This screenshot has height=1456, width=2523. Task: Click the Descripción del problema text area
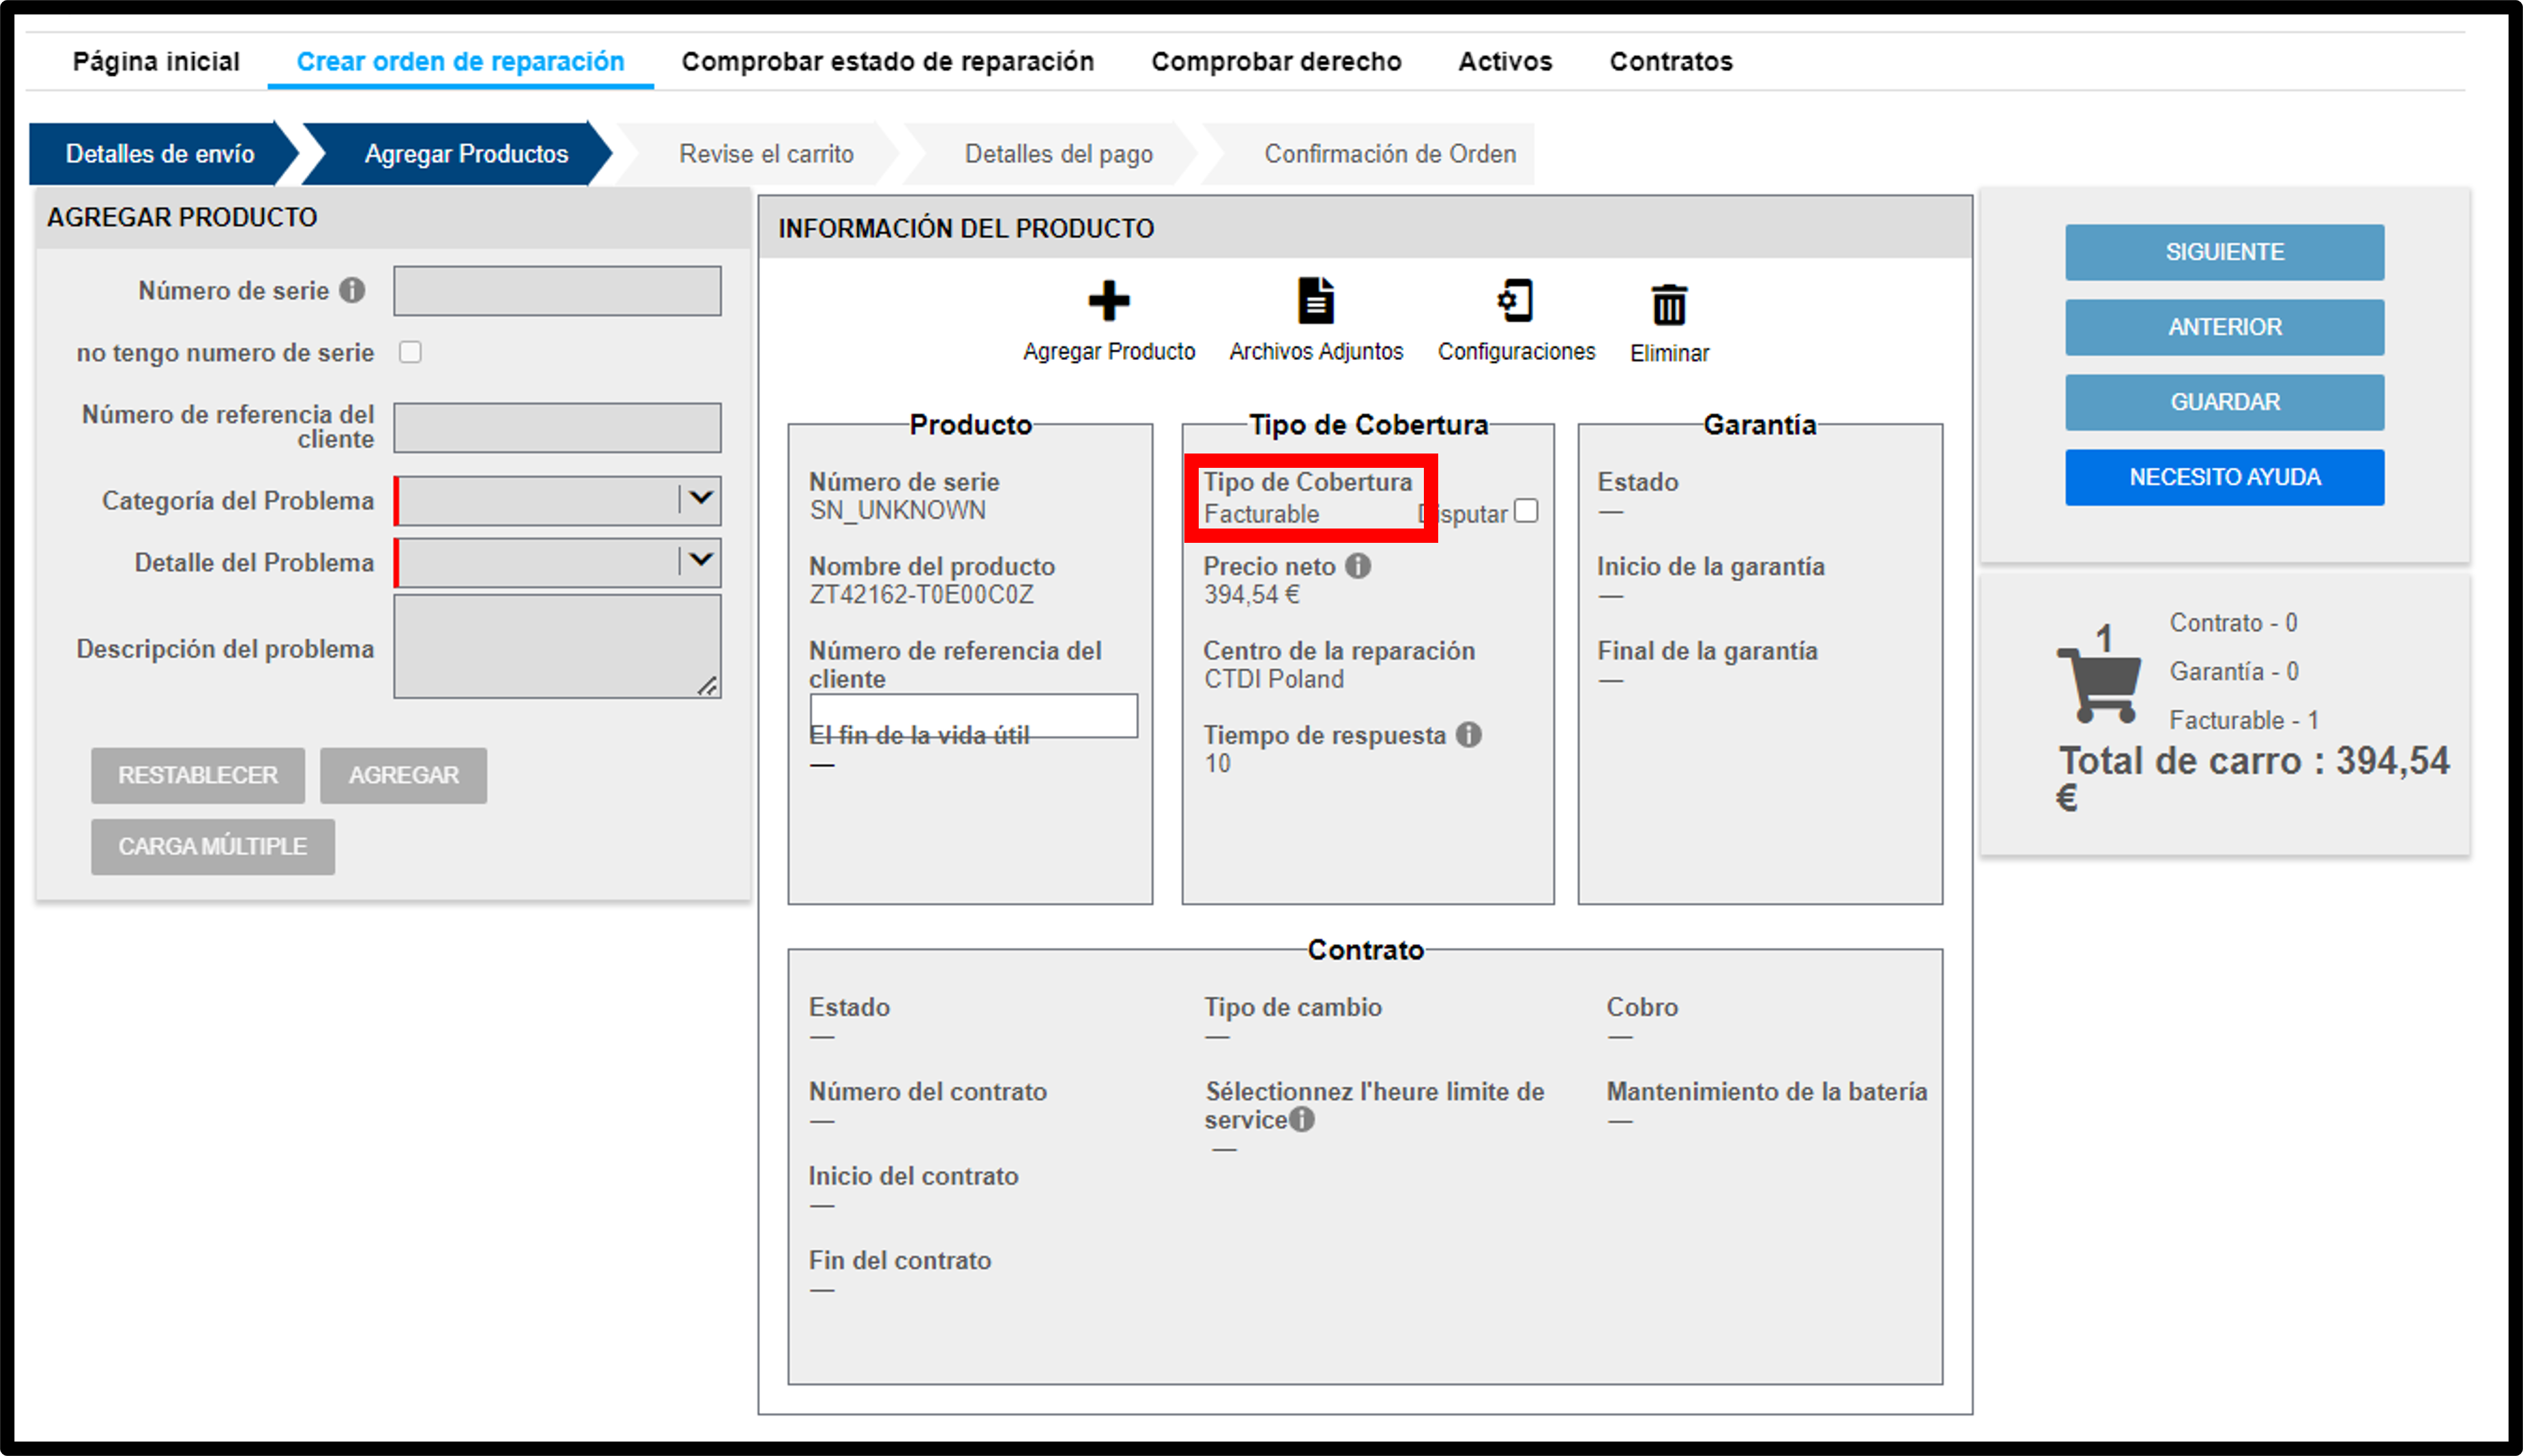(x=557, y=646)
